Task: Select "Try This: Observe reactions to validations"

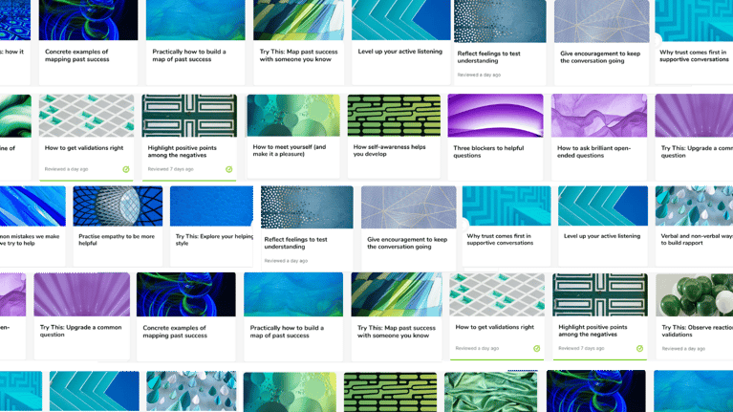Action: pyautogui.click(x=696, y=330)
